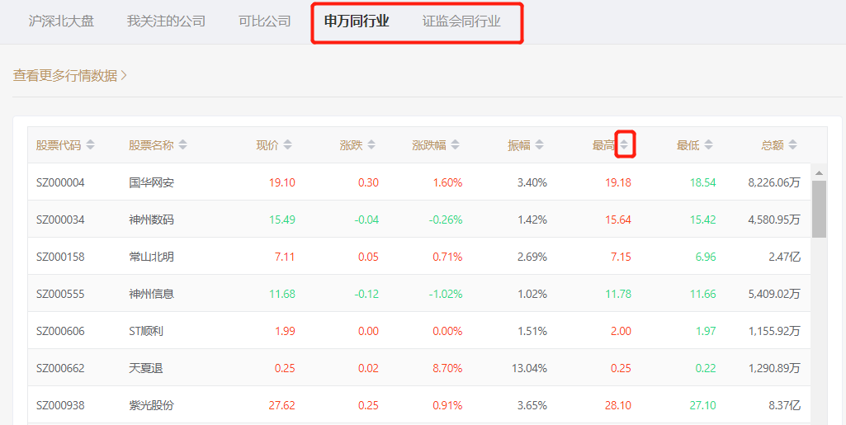Click 常山北明 total 2.47亿
The image size is (846, 425).
pyautogui.click(x=784, y=257)
